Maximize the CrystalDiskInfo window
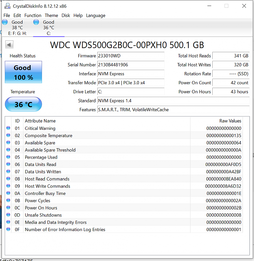 tap(227, 6)
